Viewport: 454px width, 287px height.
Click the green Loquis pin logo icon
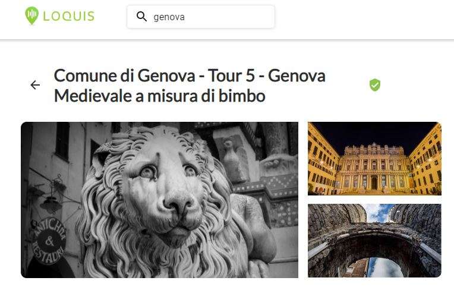[x=31, y=15]
